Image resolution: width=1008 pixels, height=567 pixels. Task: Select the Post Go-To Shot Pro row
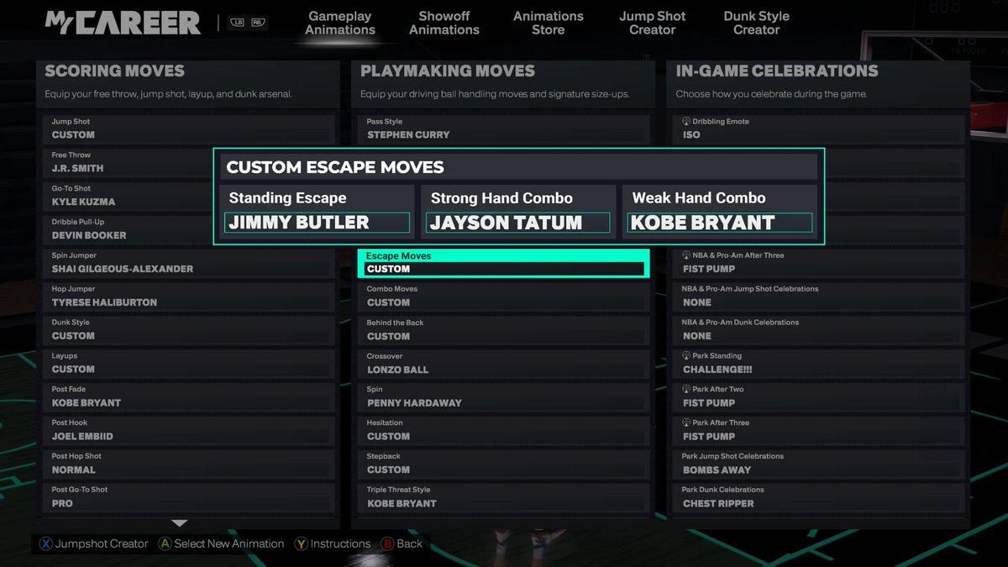coord(188,497)
